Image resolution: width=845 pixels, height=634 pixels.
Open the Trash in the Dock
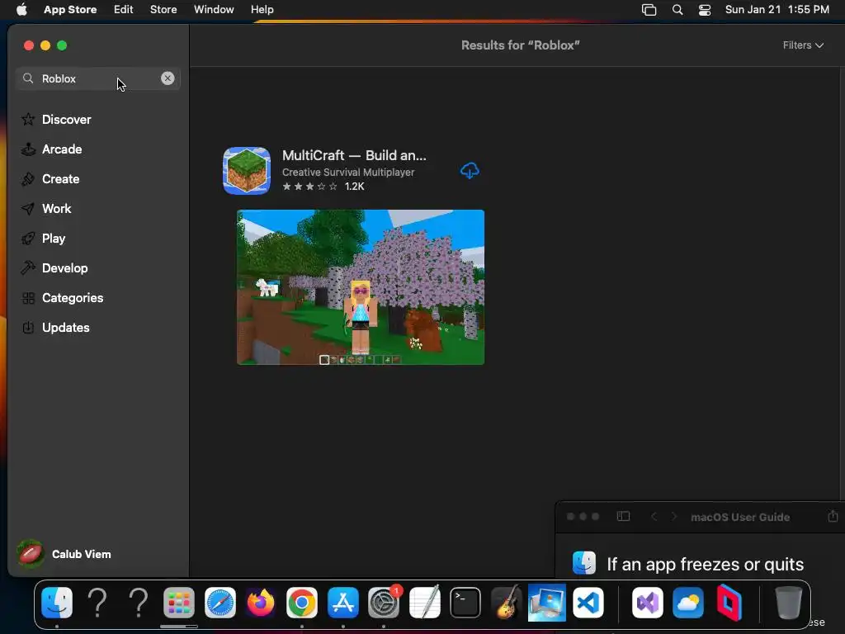[788, 602]
